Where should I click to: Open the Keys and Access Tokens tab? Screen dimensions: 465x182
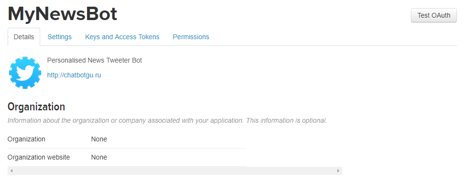(122, 37)
